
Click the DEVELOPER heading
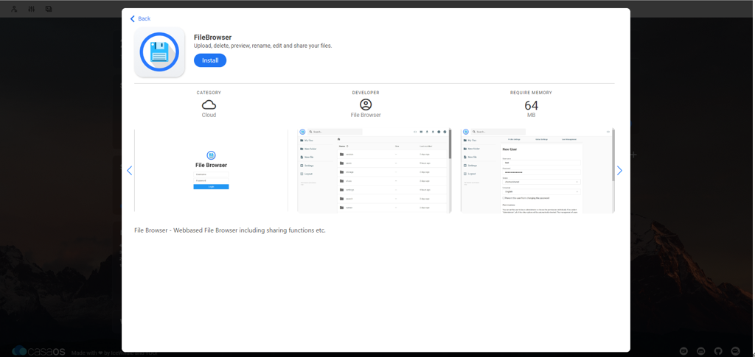pos(366,93)
